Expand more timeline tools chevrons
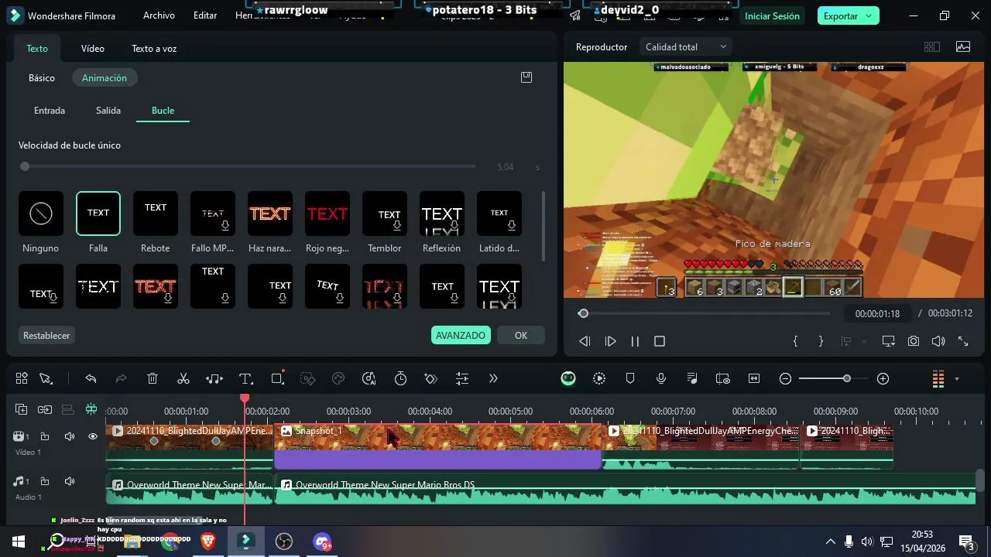This screenshot has height=557, width=991. point(493,378)
